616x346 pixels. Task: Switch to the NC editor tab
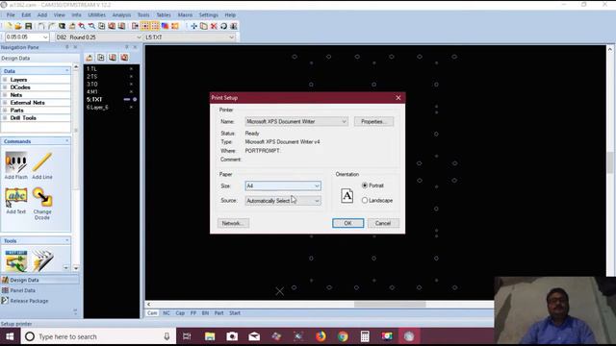click(x=167, y=313)
